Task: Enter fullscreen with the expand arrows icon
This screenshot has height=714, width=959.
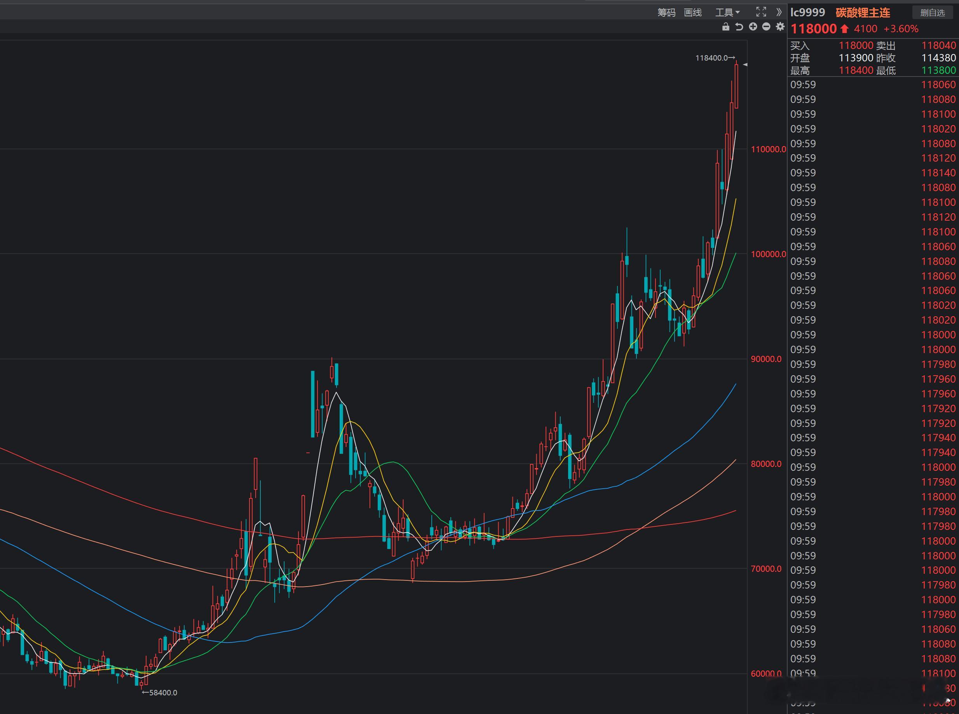Action: (761, 12)
